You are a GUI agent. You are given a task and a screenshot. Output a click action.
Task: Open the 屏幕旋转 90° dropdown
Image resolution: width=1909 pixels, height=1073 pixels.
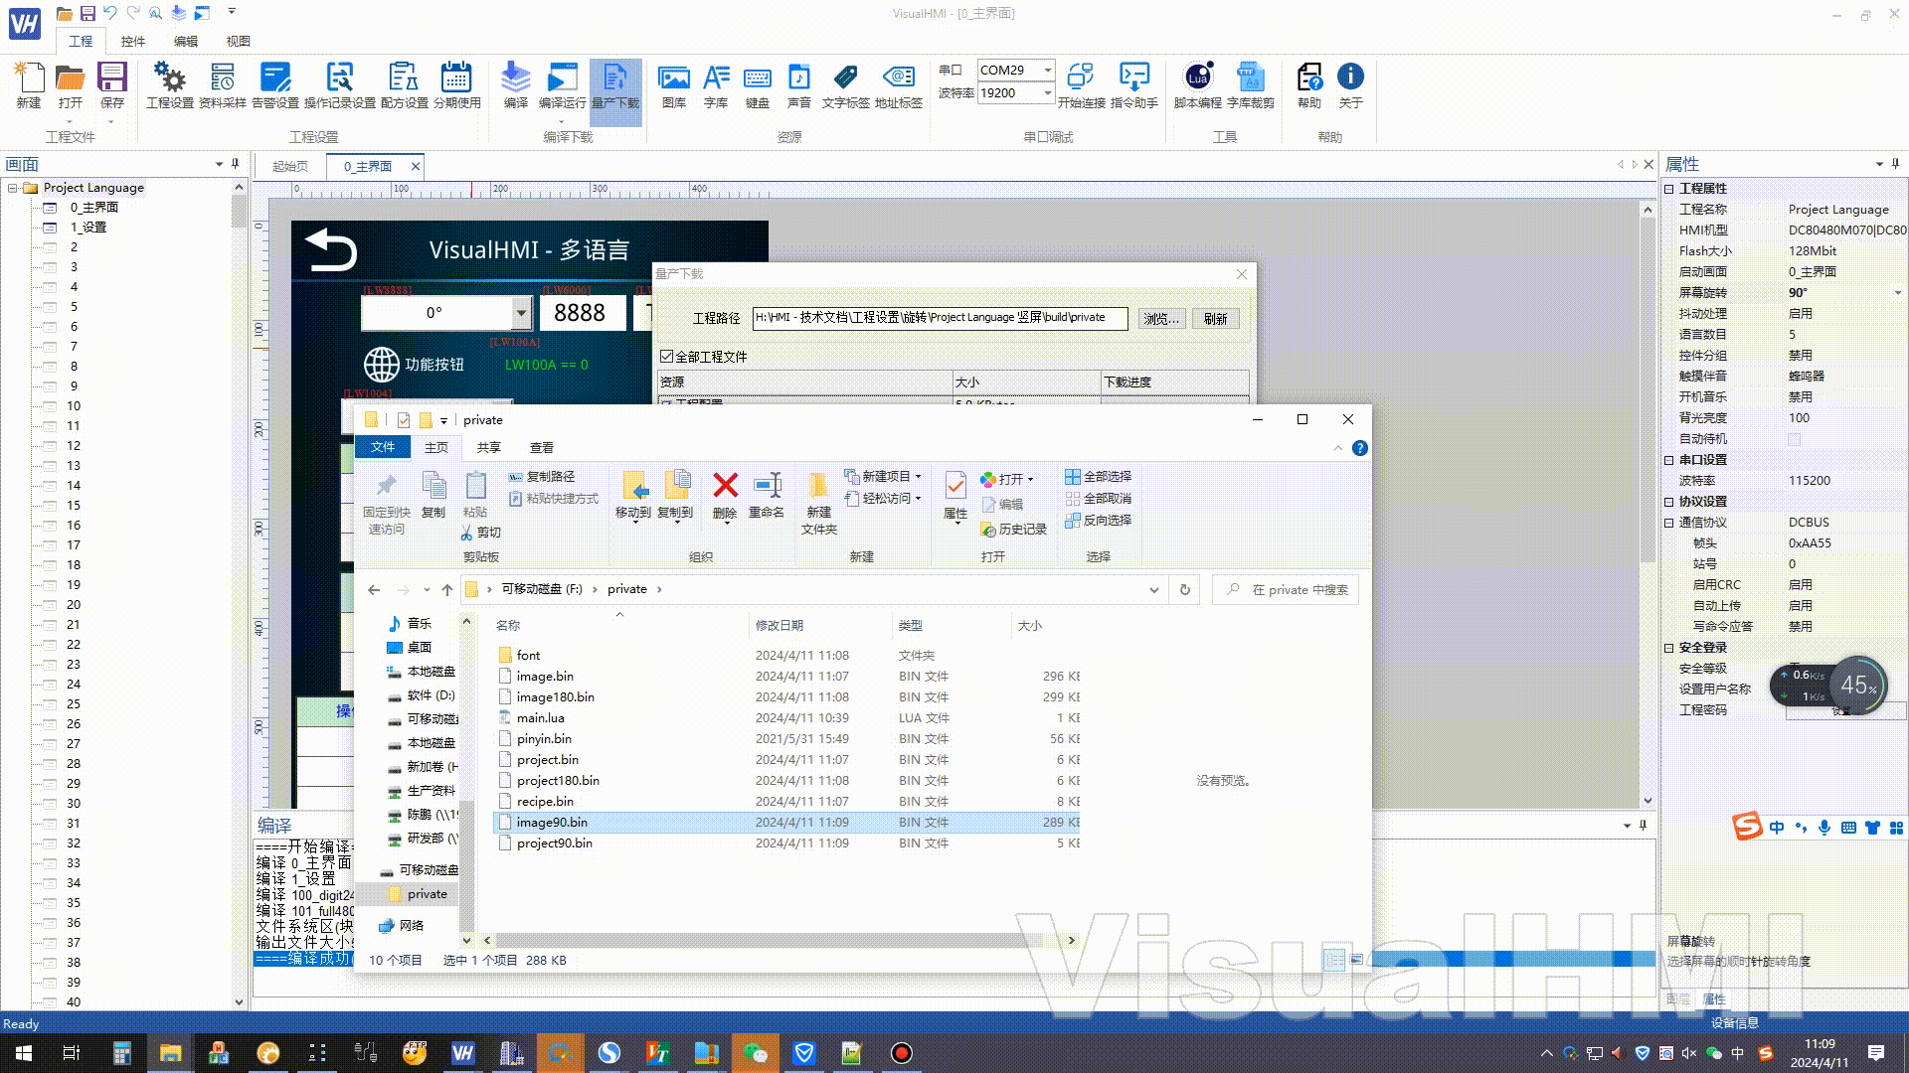1897,293
